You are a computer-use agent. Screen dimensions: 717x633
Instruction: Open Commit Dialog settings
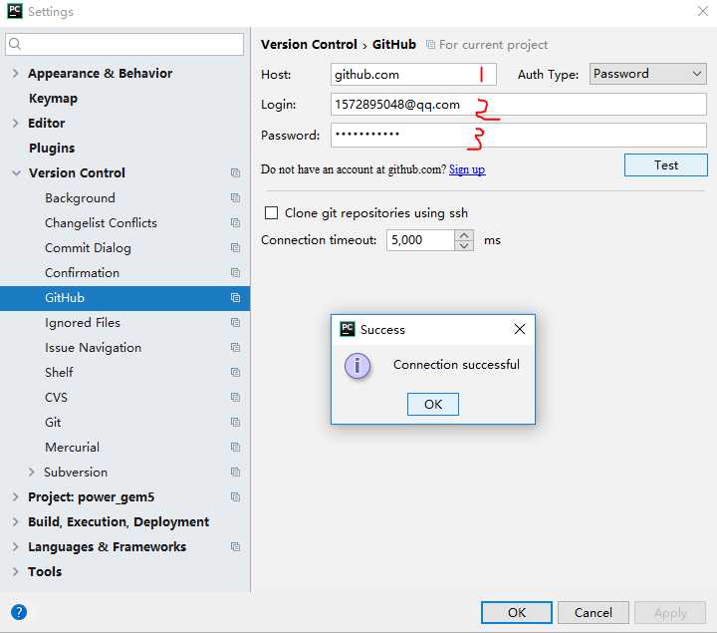click(x=88, y=247)
